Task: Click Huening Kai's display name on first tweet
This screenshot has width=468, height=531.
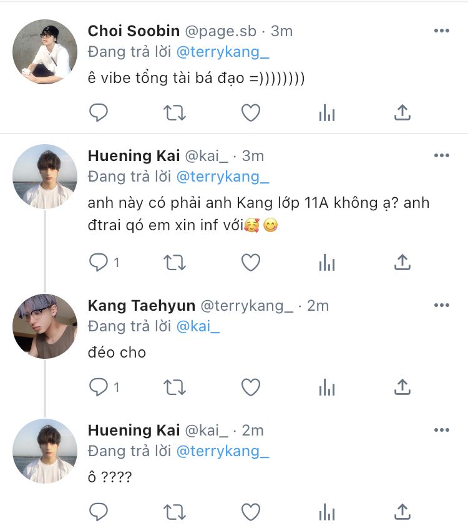Action: (134, 155)
